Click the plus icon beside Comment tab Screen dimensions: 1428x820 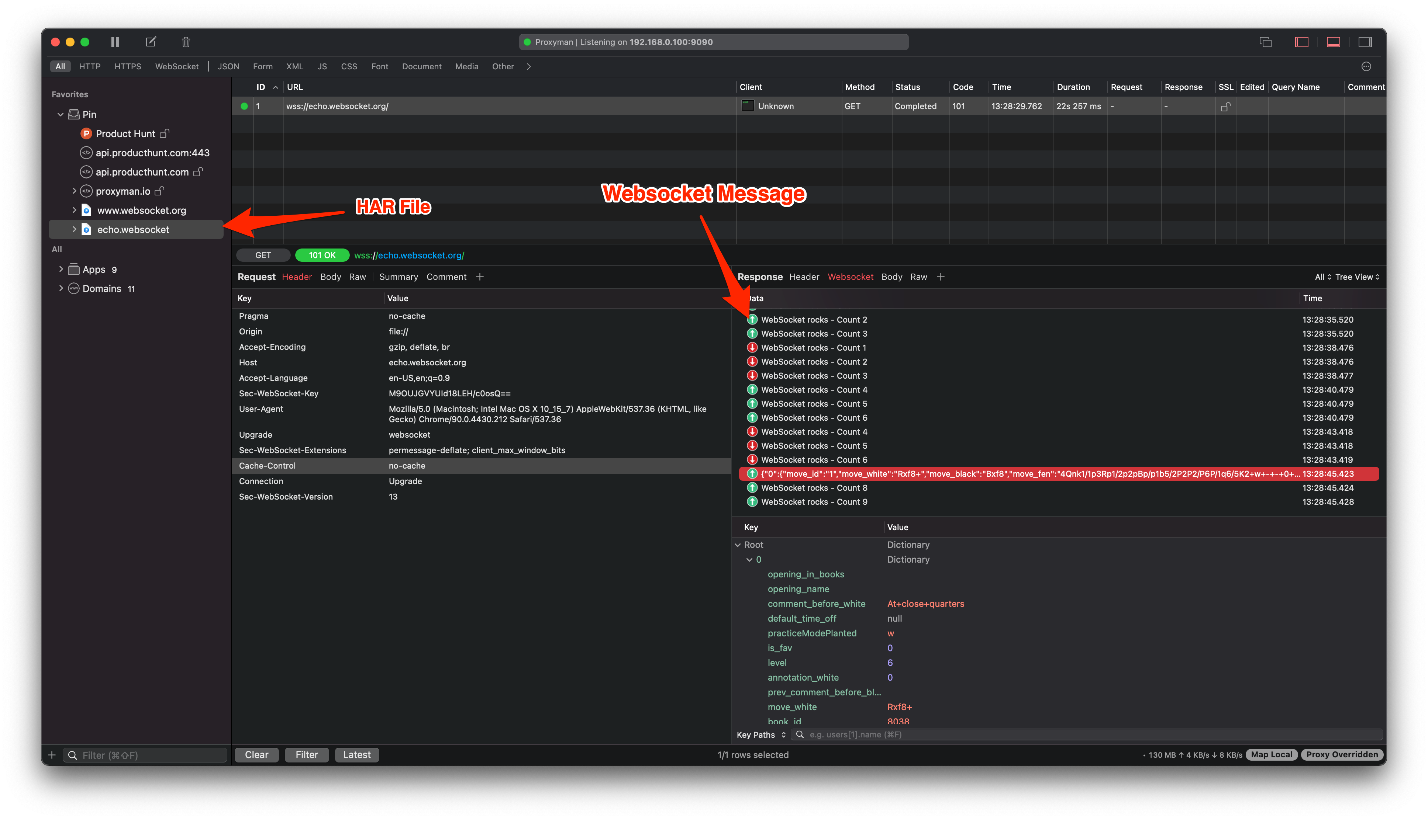(480, 277)
